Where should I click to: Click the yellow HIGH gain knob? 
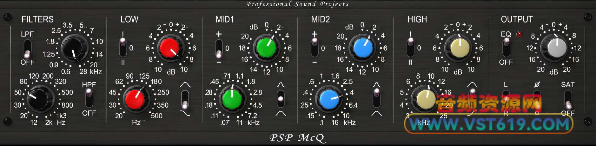click(459, 48)
